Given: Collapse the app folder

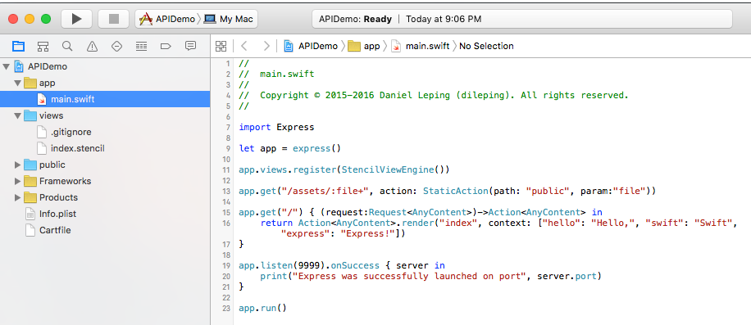Looking at the screenshot, I should tap(18, 84).
